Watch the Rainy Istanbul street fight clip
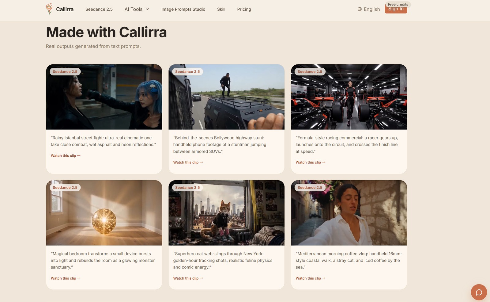 point(66,156)
